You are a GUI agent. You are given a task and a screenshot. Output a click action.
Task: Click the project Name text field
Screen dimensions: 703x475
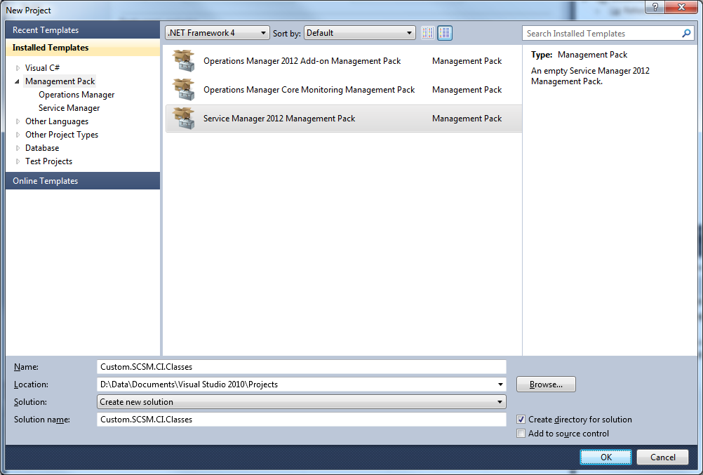tap(301, 367)
